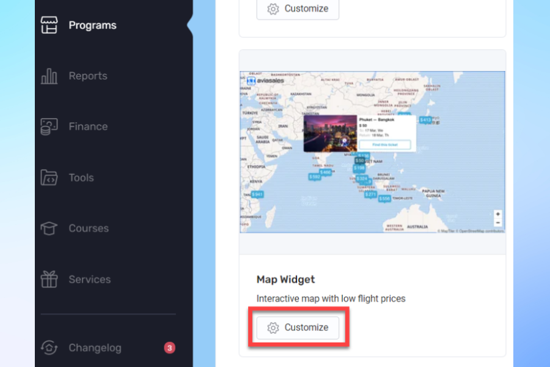Viewport: 550px width, 367px height.
Task: Click the Changelog notification badge showing 3
Action: (x=170, y=347)
